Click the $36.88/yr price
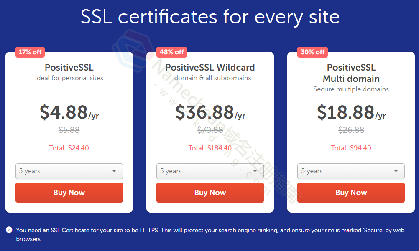 pos(210,112)
